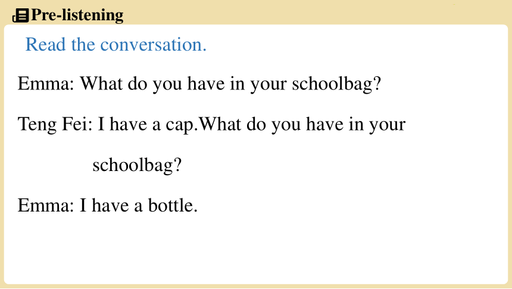
Task: Click the document icon beside Pre-listening
Action: 21,15
